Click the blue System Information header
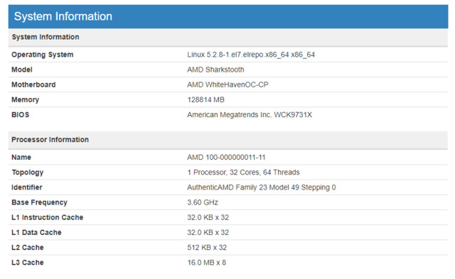 coord(228,16)
